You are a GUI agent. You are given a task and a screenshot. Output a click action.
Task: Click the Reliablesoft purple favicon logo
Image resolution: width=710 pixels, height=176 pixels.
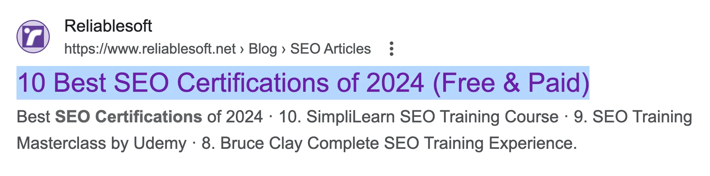click(x=33, y=36)
